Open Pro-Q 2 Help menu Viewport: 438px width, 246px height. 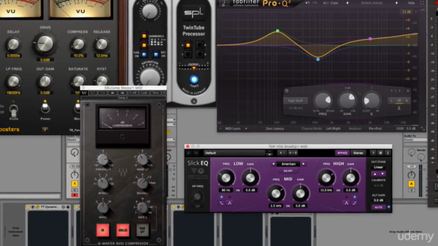[x=411, y=3]
